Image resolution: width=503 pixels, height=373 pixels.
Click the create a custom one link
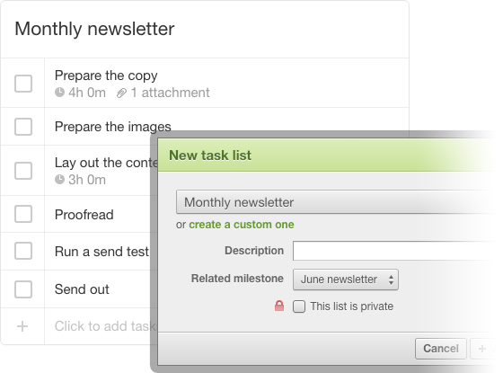pos(242,225)
